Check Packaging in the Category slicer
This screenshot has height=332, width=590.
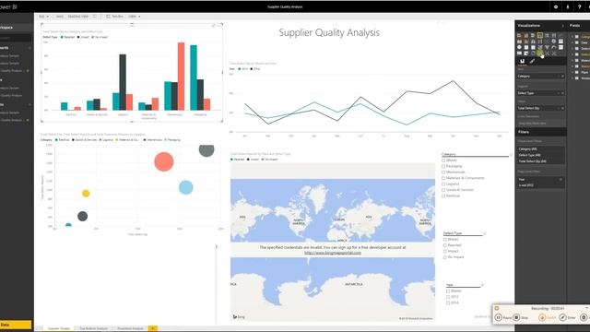tap(443, 166)
